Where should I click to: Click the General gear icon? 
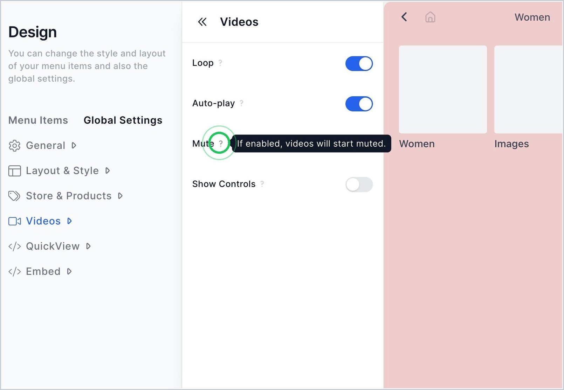14,146
